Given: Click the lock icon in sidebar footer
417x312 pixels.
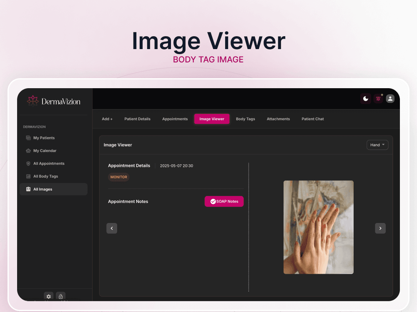Looking at the screenshot, I should pyautogui.click(x=60, y=296).
